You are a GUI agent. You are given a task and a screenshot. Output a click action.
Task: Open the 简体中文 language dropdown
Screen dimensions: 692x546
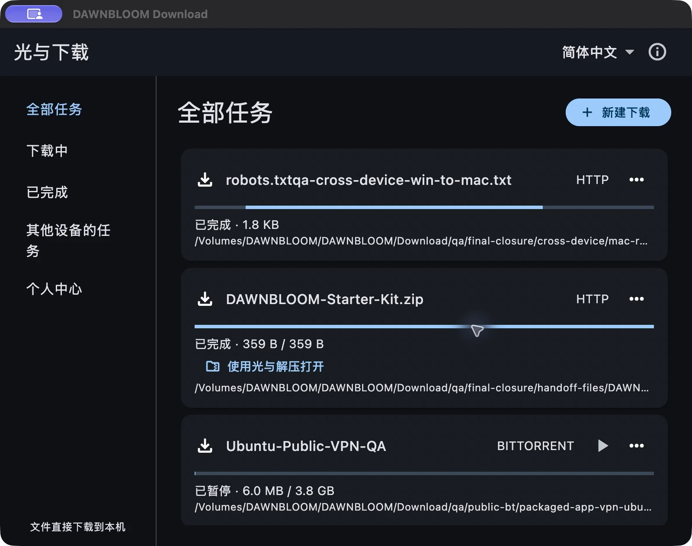[598, 52]
